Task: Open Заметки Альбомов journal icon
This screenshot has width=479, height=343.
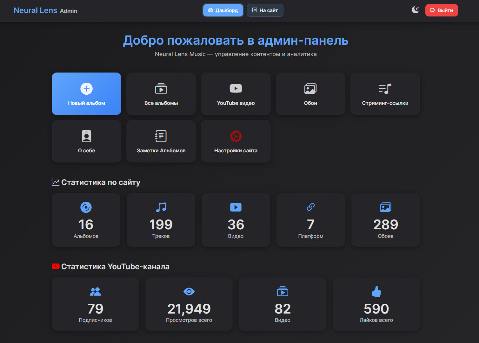Action: pyautogui.click(x=161, y=136)
